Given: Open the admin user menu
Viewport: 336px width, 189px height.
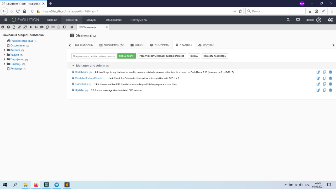Looking at the screenshot, I should click(314, 20).
